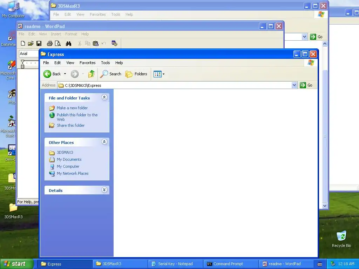Image resolution: width=359 pixels, height=269 pixels.
Task: Collapse File and Folder Tasks panel
Action: click(104, 97)
